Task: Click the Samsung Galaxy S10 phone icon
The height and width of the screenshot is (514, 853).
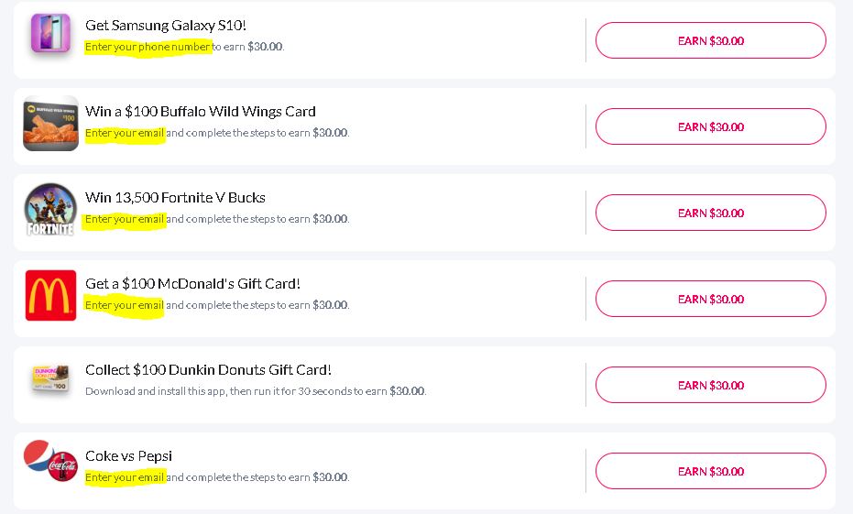Action: pos(50,35)
